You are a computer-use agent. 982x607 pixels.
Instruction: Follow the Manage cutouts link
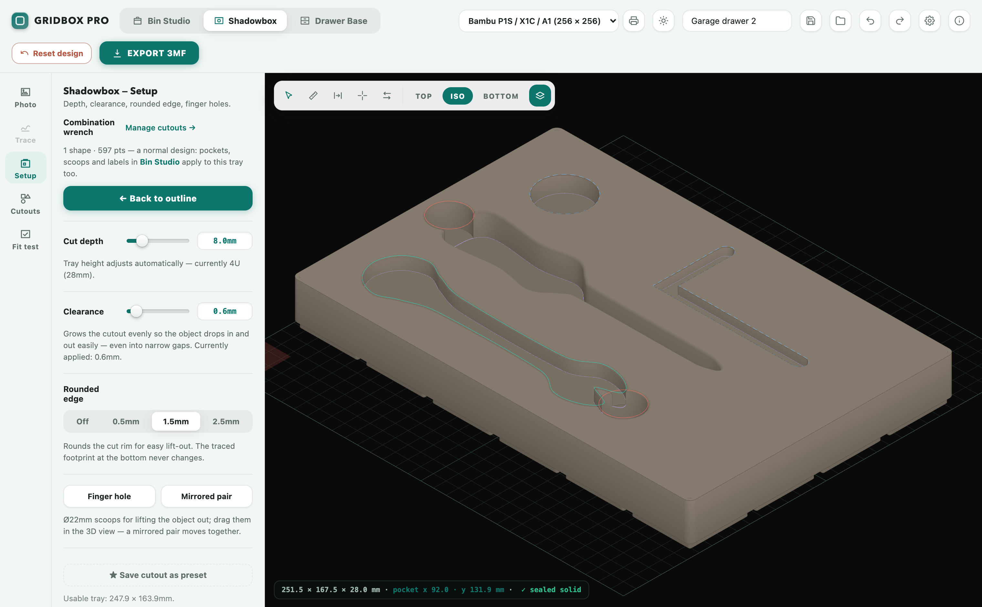160,128
